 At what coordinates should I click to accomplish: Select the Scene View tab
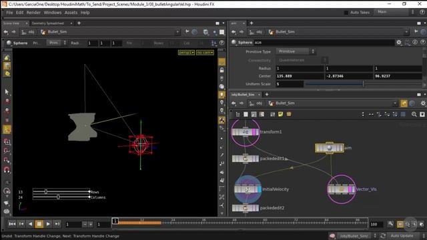click(x=11, y=23)
